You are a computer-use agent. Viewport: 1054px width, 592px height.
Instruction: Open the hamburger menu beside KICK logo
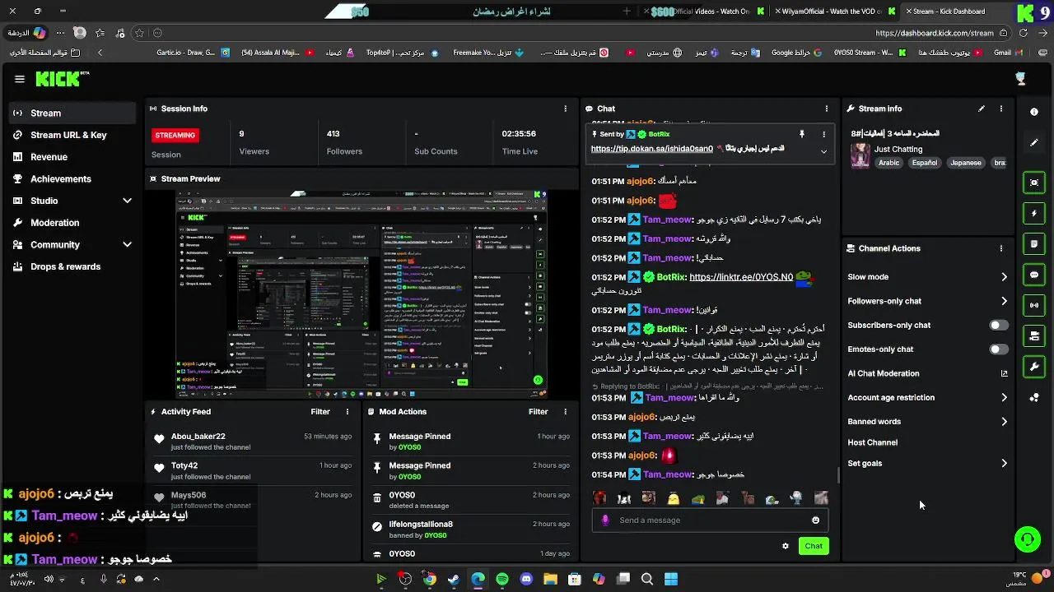(x=20, y=79)
